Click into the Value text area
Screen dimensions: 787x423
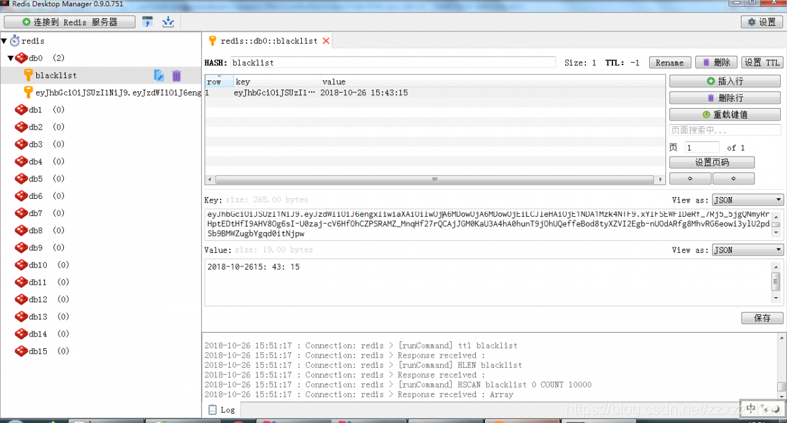coord(488,282)
